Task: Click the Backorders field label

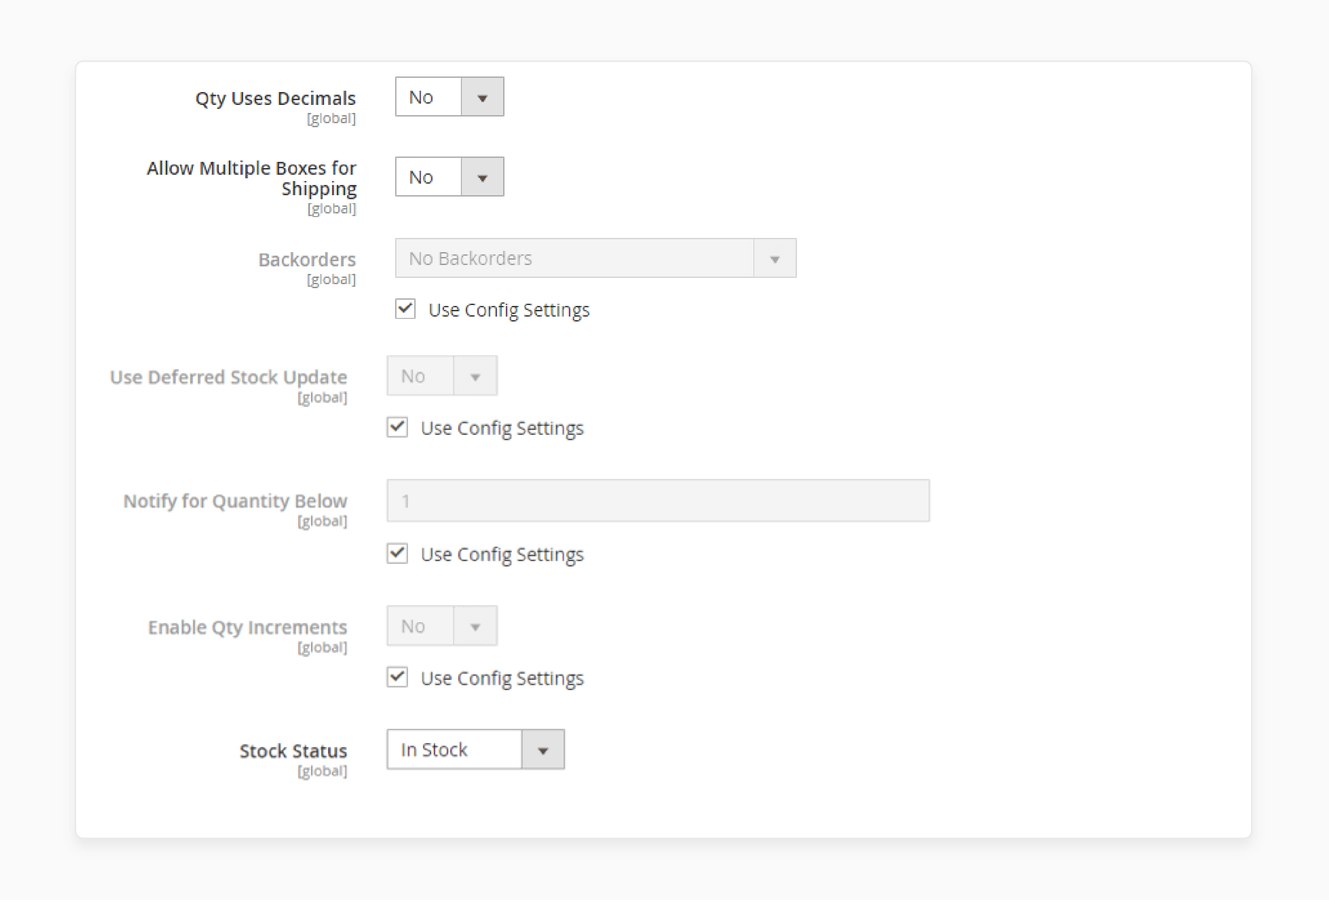Action: click(307, 260)
